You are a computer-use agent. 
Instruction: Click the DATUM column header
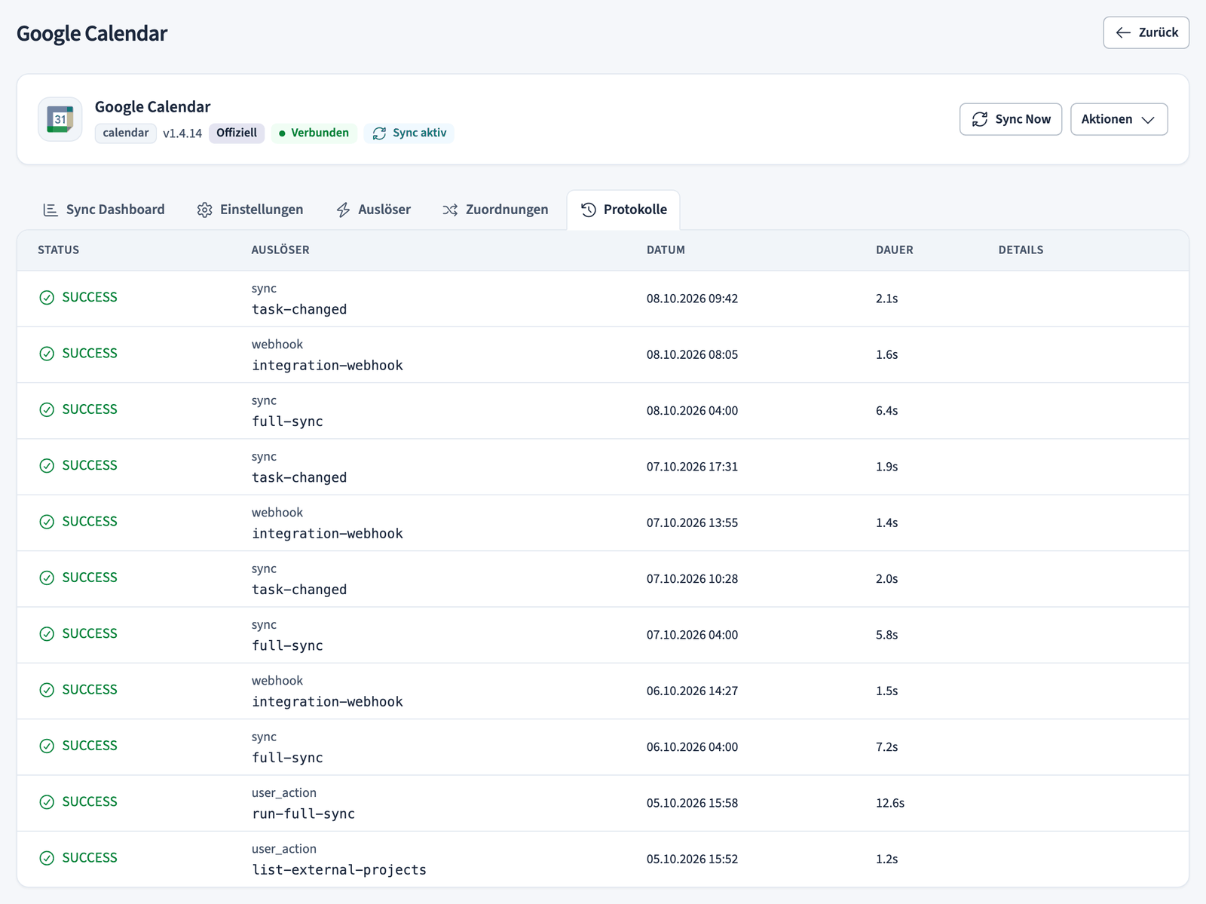666,250
